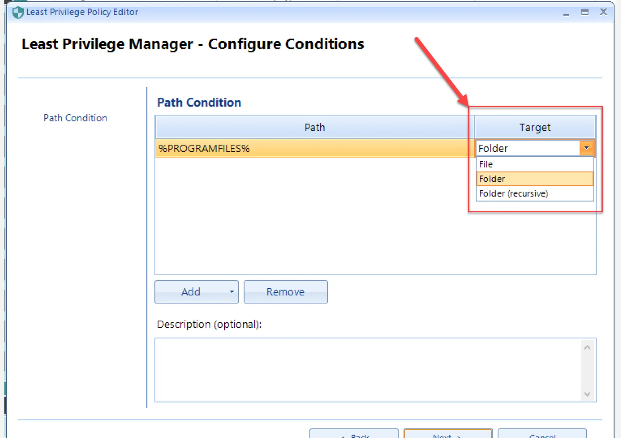The width and height of the screenshot is (621, 438).
Task: Click the Target column header
Action: click(x=535, y=127)
